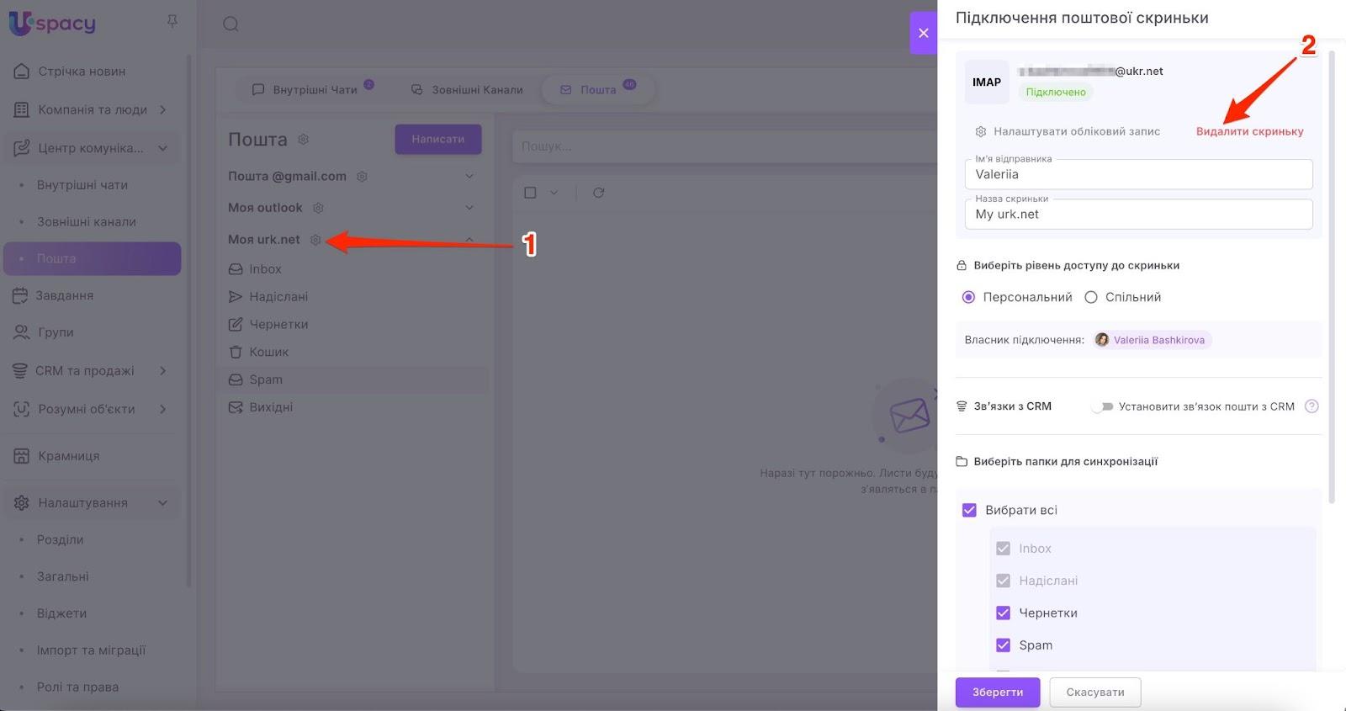This screenshot has width=1346, height=711.
Task: Click the Написати compose button
Action: coord(438,139)
